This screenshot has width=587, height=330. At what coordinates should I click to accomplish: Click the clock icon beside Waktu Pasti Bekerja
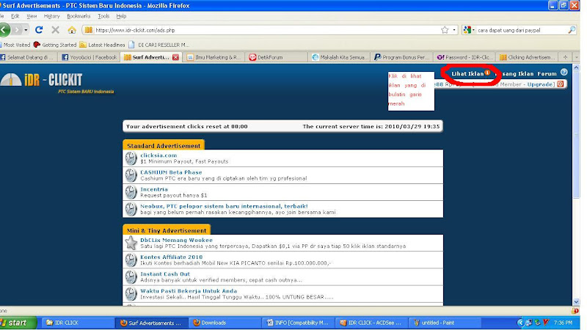pyautogui.click(x=131, y=294)
